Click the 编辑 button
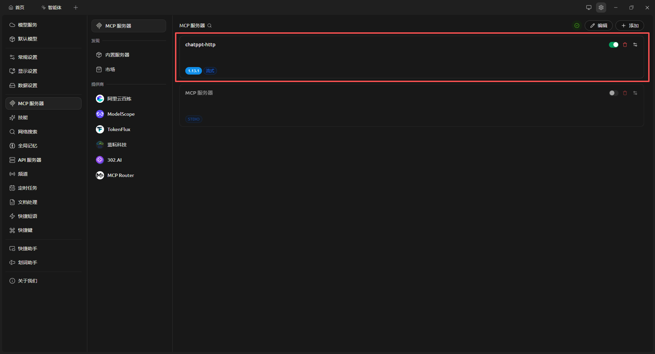Screen dimensions: 655x354 coord(599,26)
